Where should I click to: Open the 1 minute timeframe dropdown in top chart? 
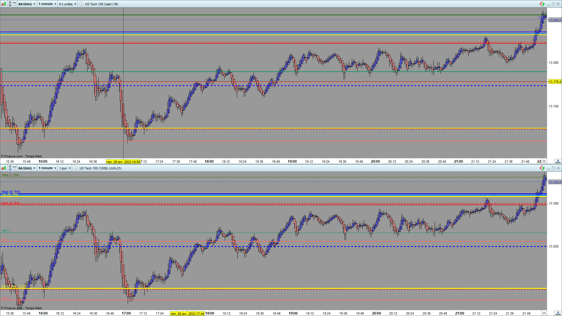47,4
